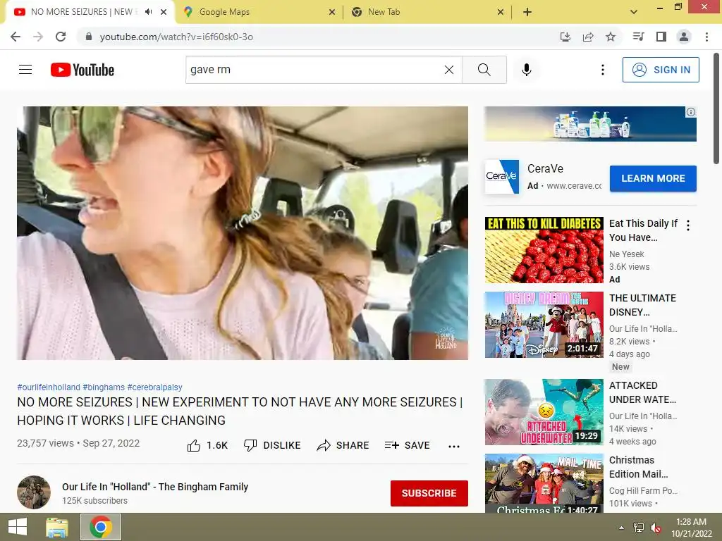
Task: Click the muted volume tray icon
Action: coord(656,528)
